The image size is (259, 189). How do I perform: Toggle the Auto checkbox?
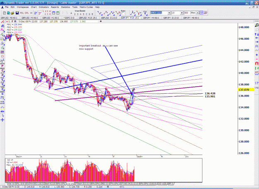[123, 14]
